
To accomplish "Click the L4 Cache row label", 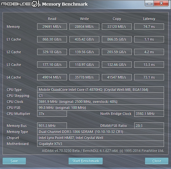I will 14,77.
